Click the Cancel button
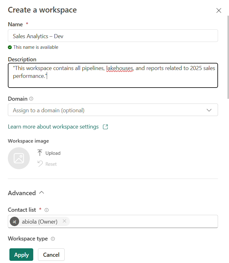This screenshot has height=263, width=229. 51,255
